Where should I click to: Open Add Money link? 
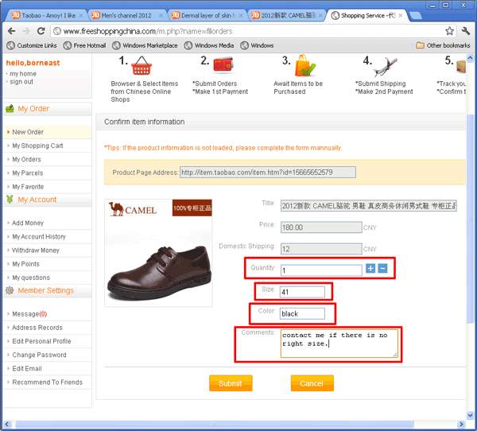click(x=28, y=223)
